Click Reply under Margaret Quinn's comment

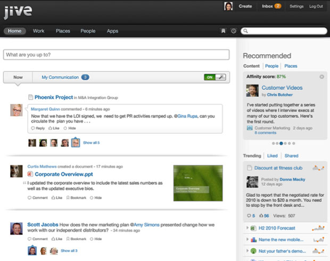point(38,128)
